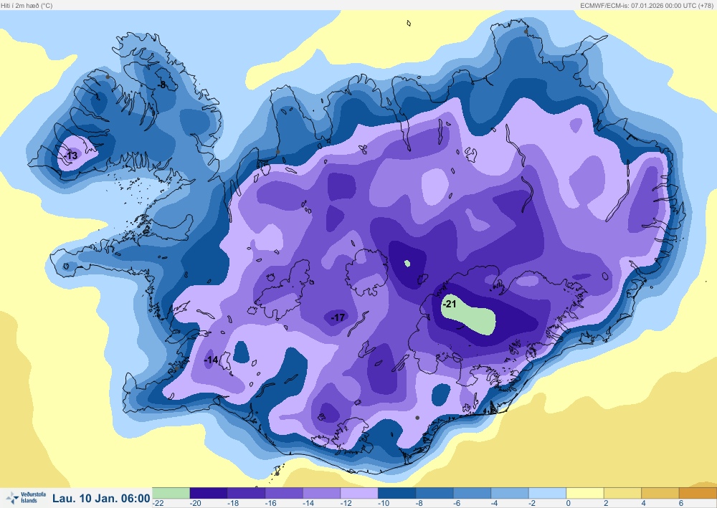
Task: Select the -18 to -16 purple legend swatch
Action: [x=246, y=493]
